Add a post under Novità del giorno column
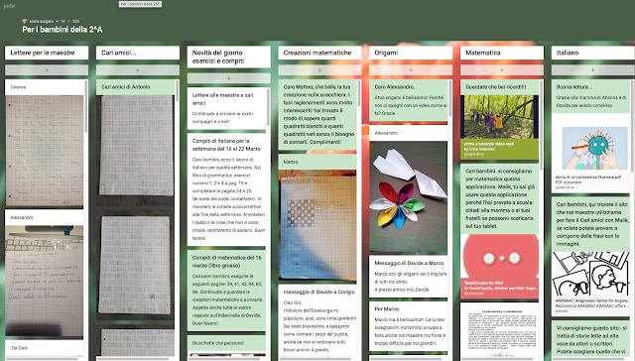The height and width of the screenshot is (361, 635). (x=229, y=78)
